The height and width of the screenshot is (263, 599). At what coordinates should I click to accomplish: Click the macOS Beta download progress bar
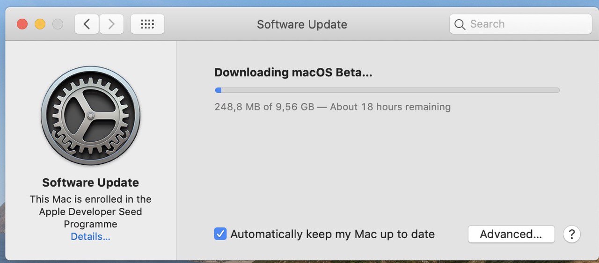point(387,90)
